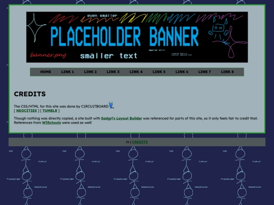Image resolution: width=274 pixels, height=205 pixels.
Task: Click LINK 4 in the navigation bar
Action: coord(136,72)
